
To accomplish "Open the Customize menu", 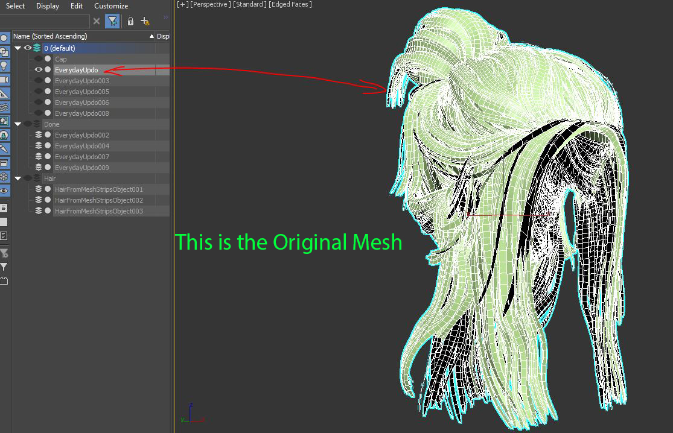I will click(111, 6).
